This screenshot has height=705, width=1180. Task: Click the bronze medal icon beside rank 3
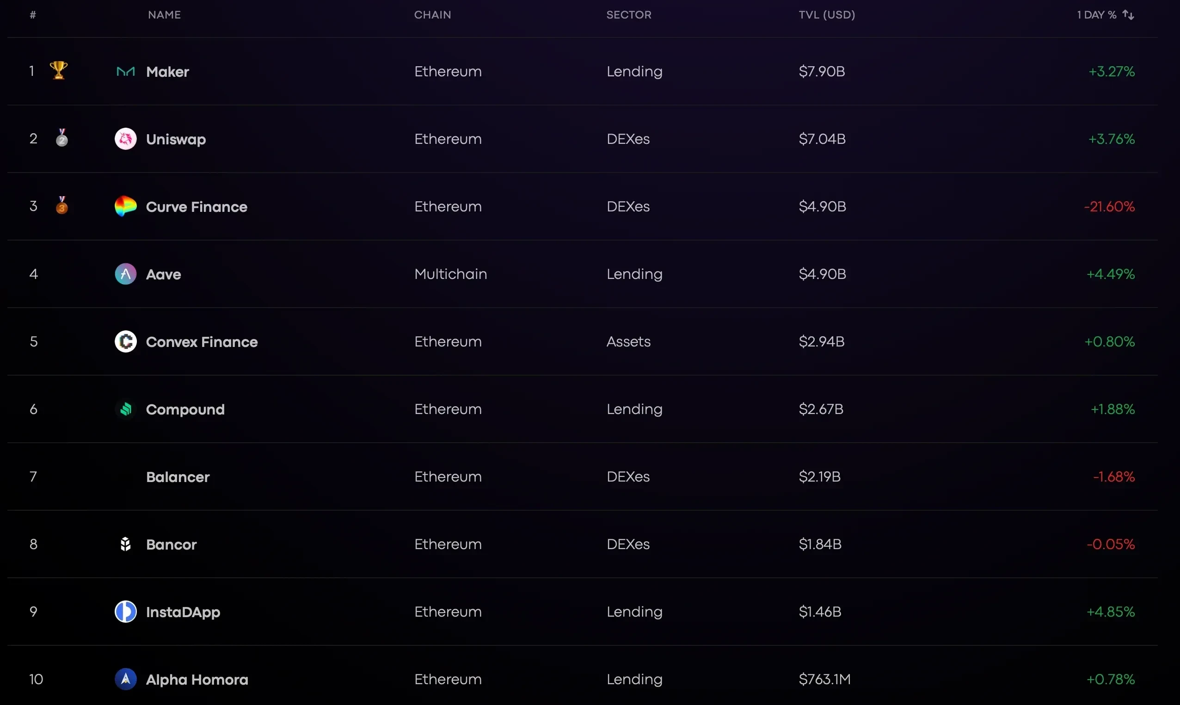point(62,205)
